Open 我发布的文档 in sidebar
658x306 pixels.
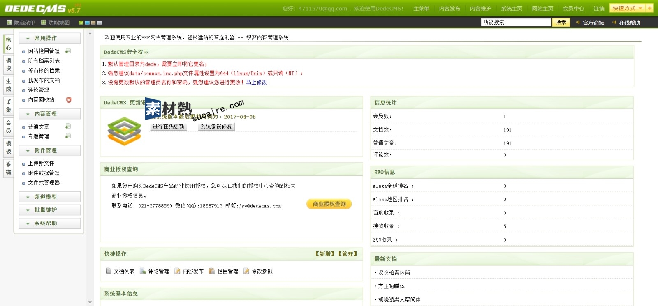(x=44, y=80)
